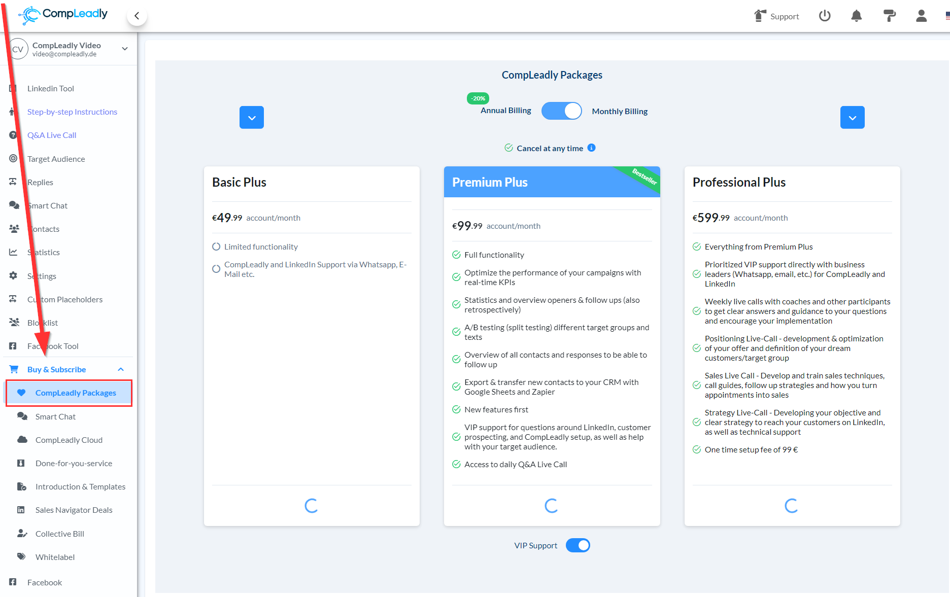Screen dimensions: 950x597
Task: Expand the CompLeadly Video account dropdown
Action: click(x=125, y=49)
